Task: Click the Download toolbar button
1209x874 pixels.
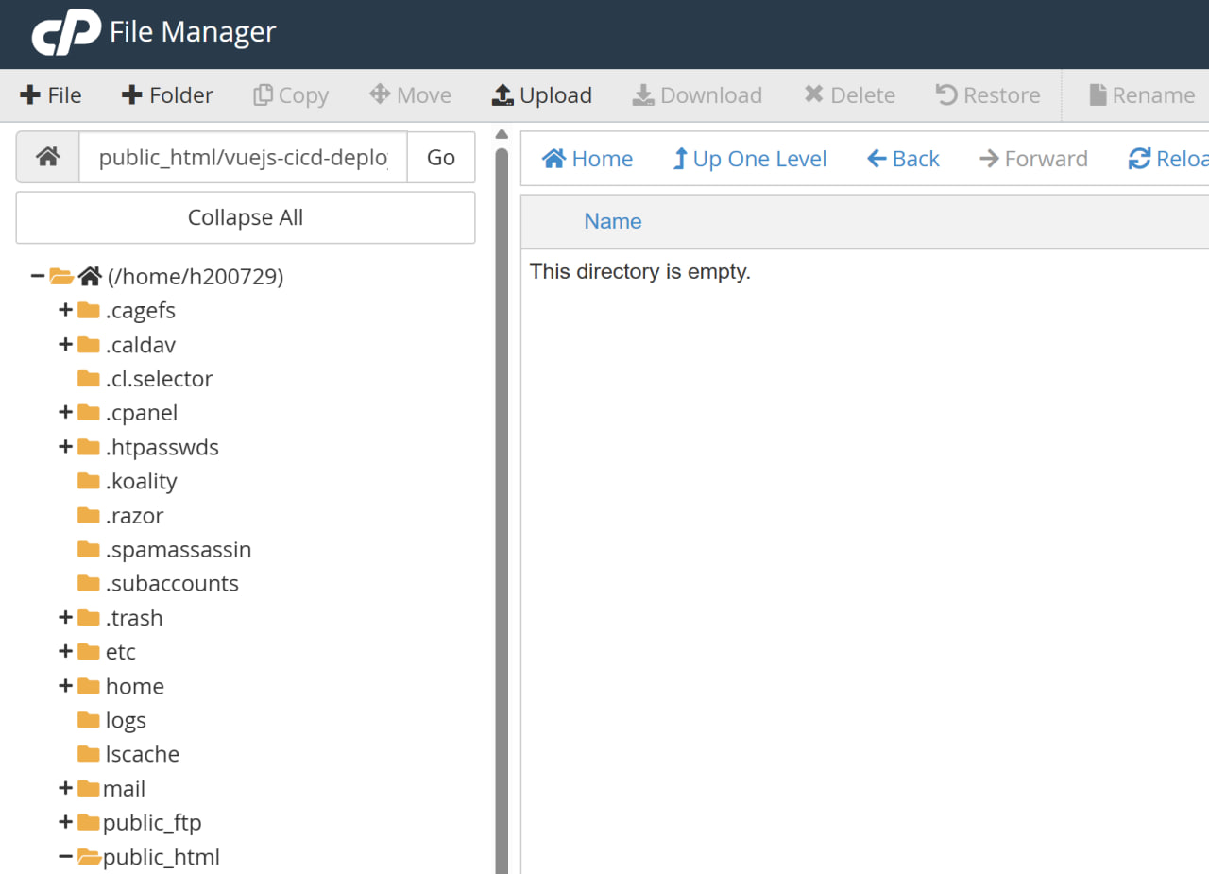Action: (x=697, y=95)
